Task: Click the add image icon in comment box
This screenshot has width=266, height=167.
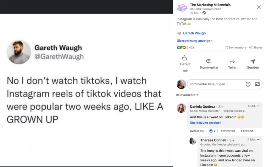Action: tap(257, 84)
